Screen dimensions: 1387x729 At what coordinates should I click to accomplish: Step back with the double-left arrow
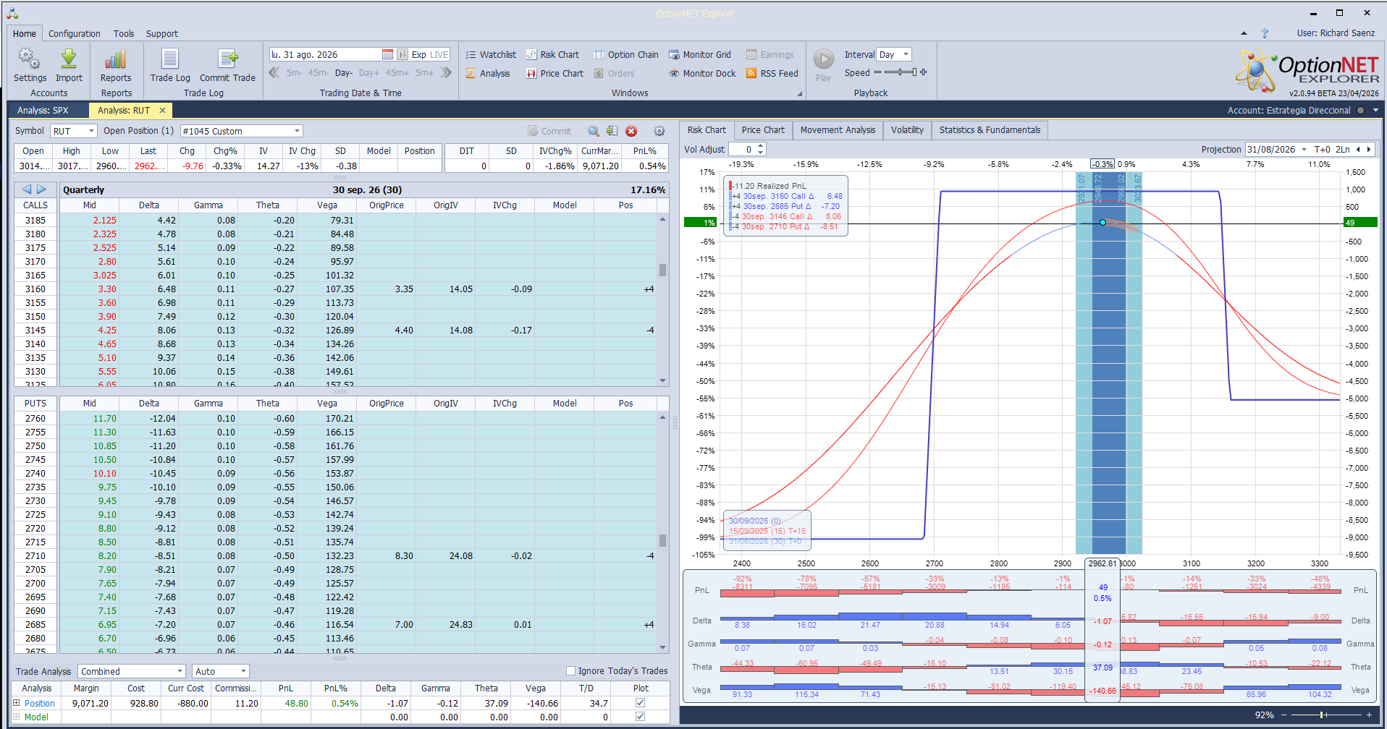[x=274, y=72]
